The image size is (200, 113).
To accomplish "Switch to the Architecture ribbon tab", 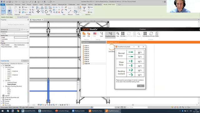I will coord(10,4).
